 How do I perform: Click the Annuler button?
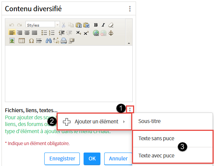[x=118, y=159]
